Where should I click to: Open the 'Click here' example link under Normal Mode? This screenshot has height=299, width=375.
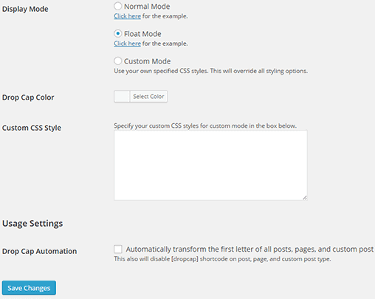point(127,16)
